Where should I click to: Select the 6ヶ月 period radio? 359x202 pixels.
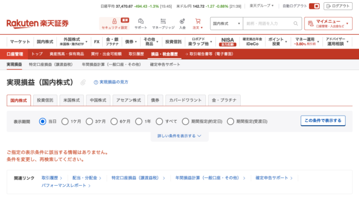tap(114, 121)
